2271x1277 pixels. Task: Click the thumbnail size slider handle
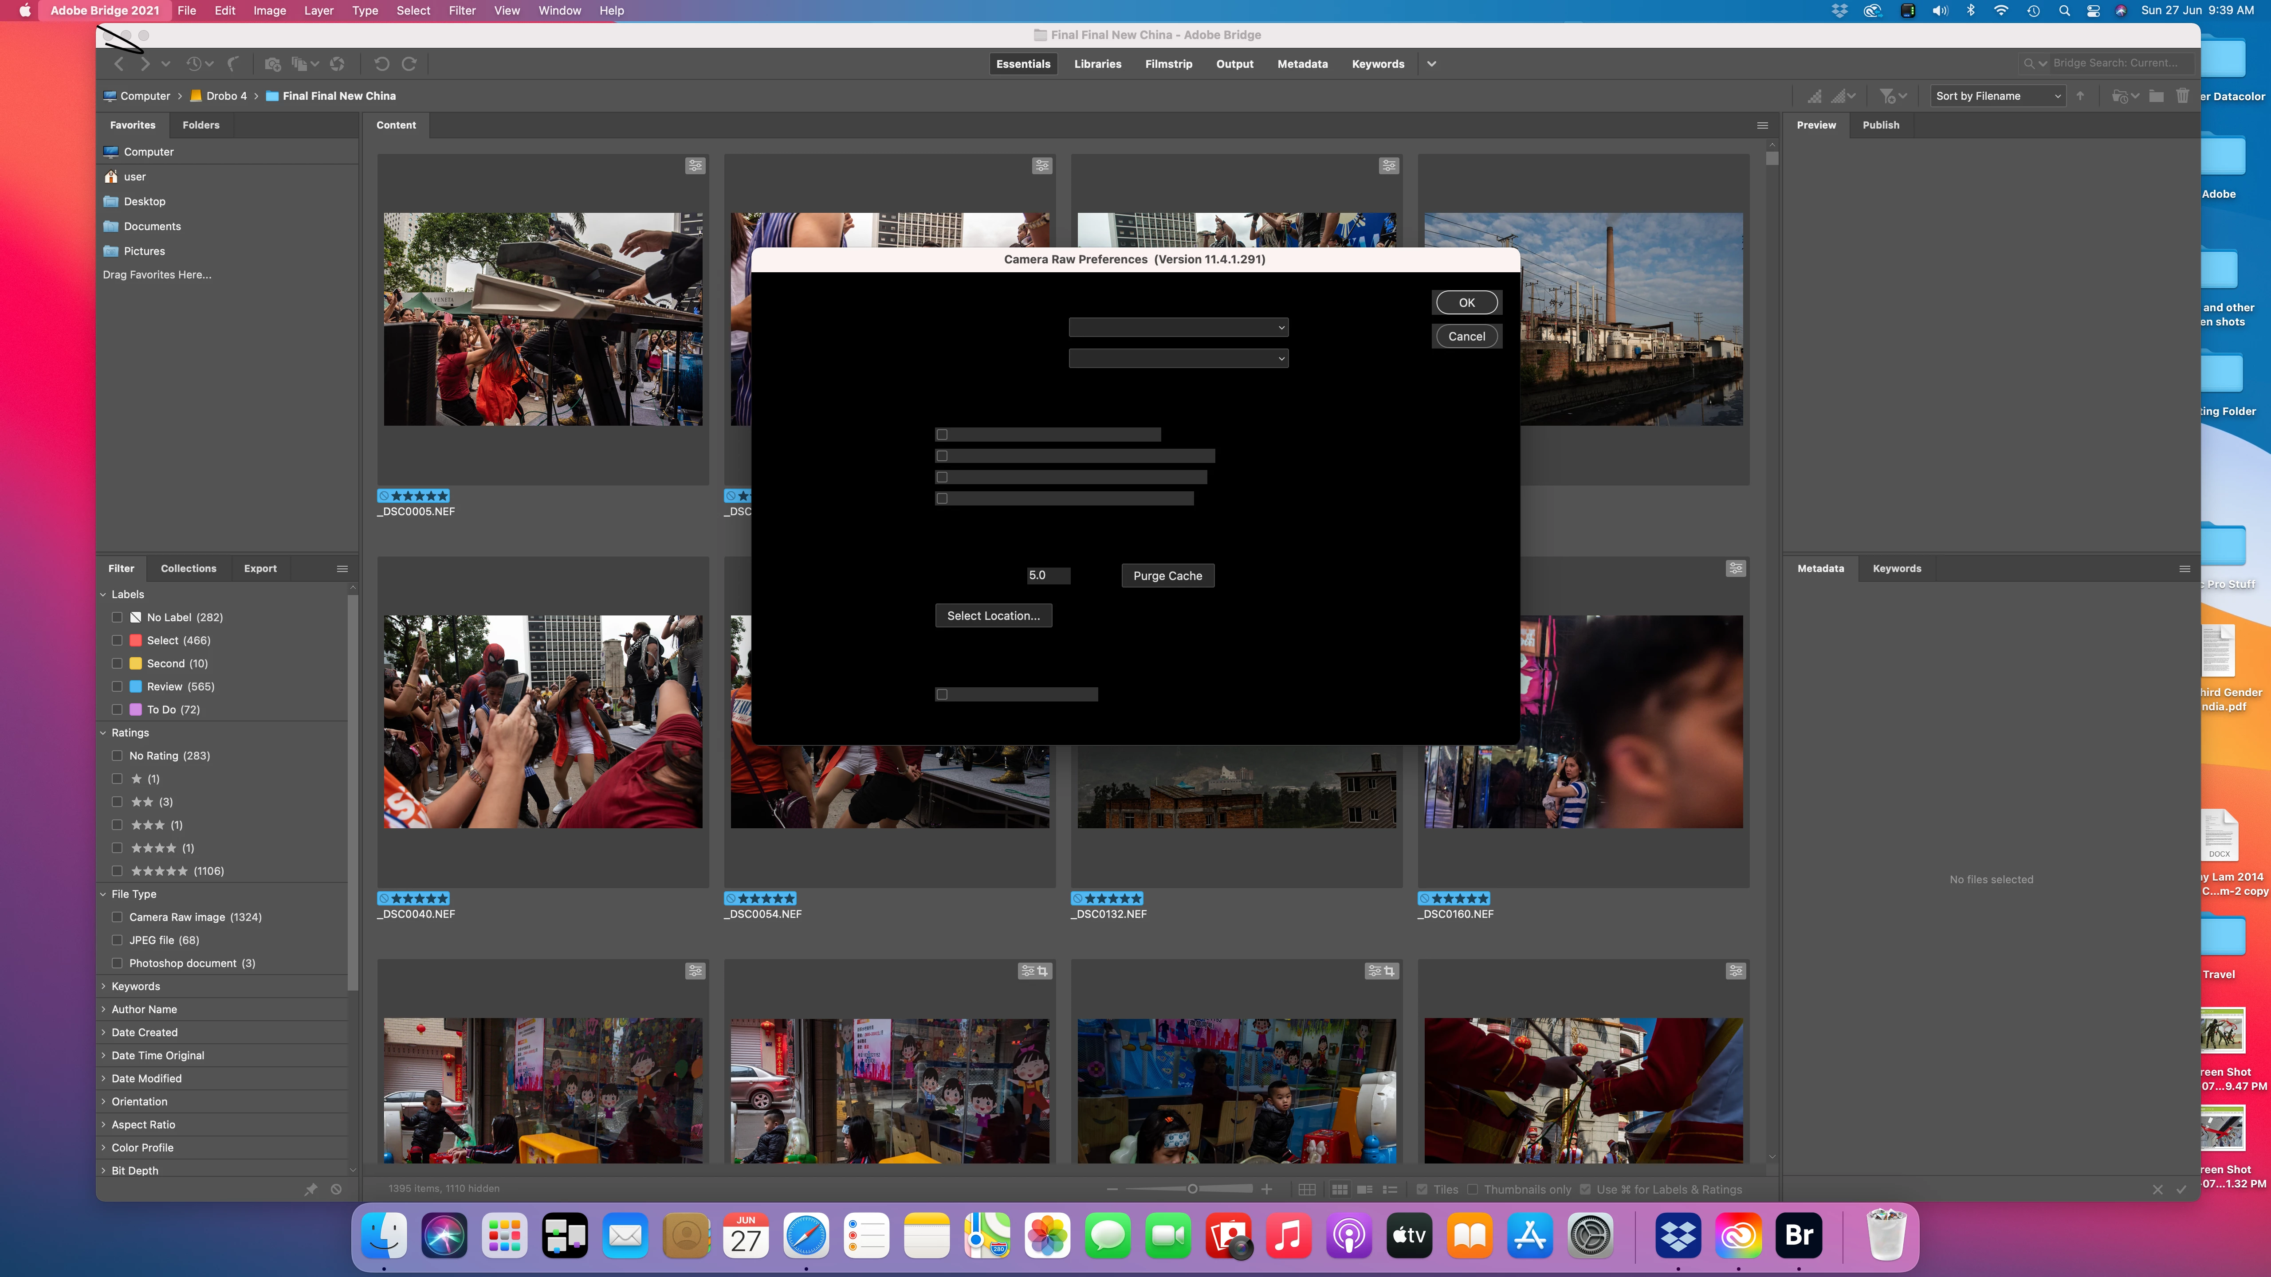[1192, 1190]
